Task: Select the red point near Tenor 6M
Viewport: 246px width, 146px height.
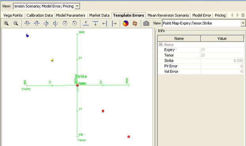Action: coord(129,137)
